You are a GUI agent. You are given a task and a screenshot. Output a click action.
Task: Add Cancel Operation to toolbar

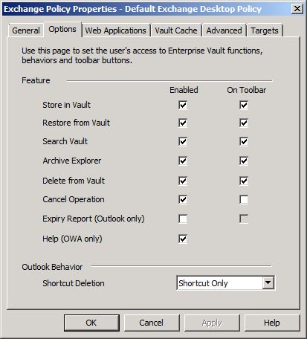pos(244,199)
